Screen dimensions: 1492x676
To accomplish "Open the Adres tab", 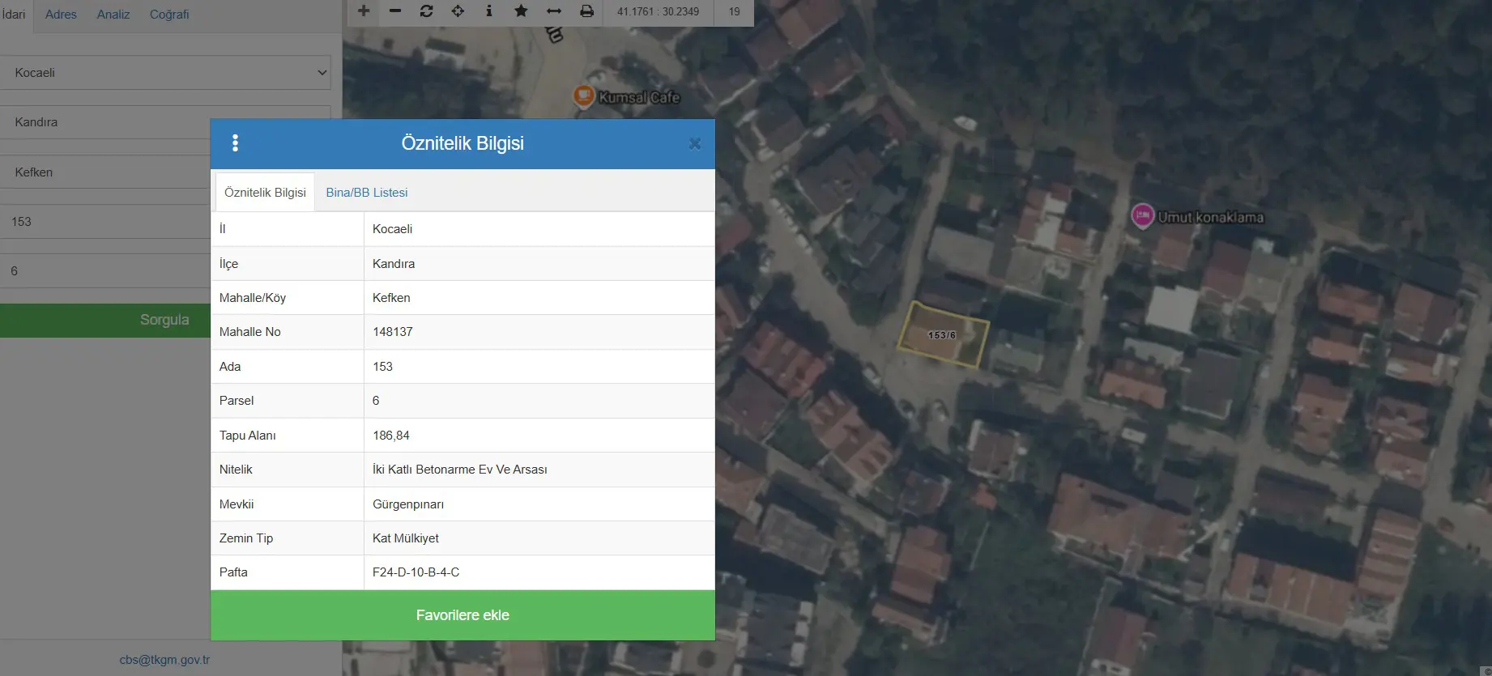I will 61,15.
